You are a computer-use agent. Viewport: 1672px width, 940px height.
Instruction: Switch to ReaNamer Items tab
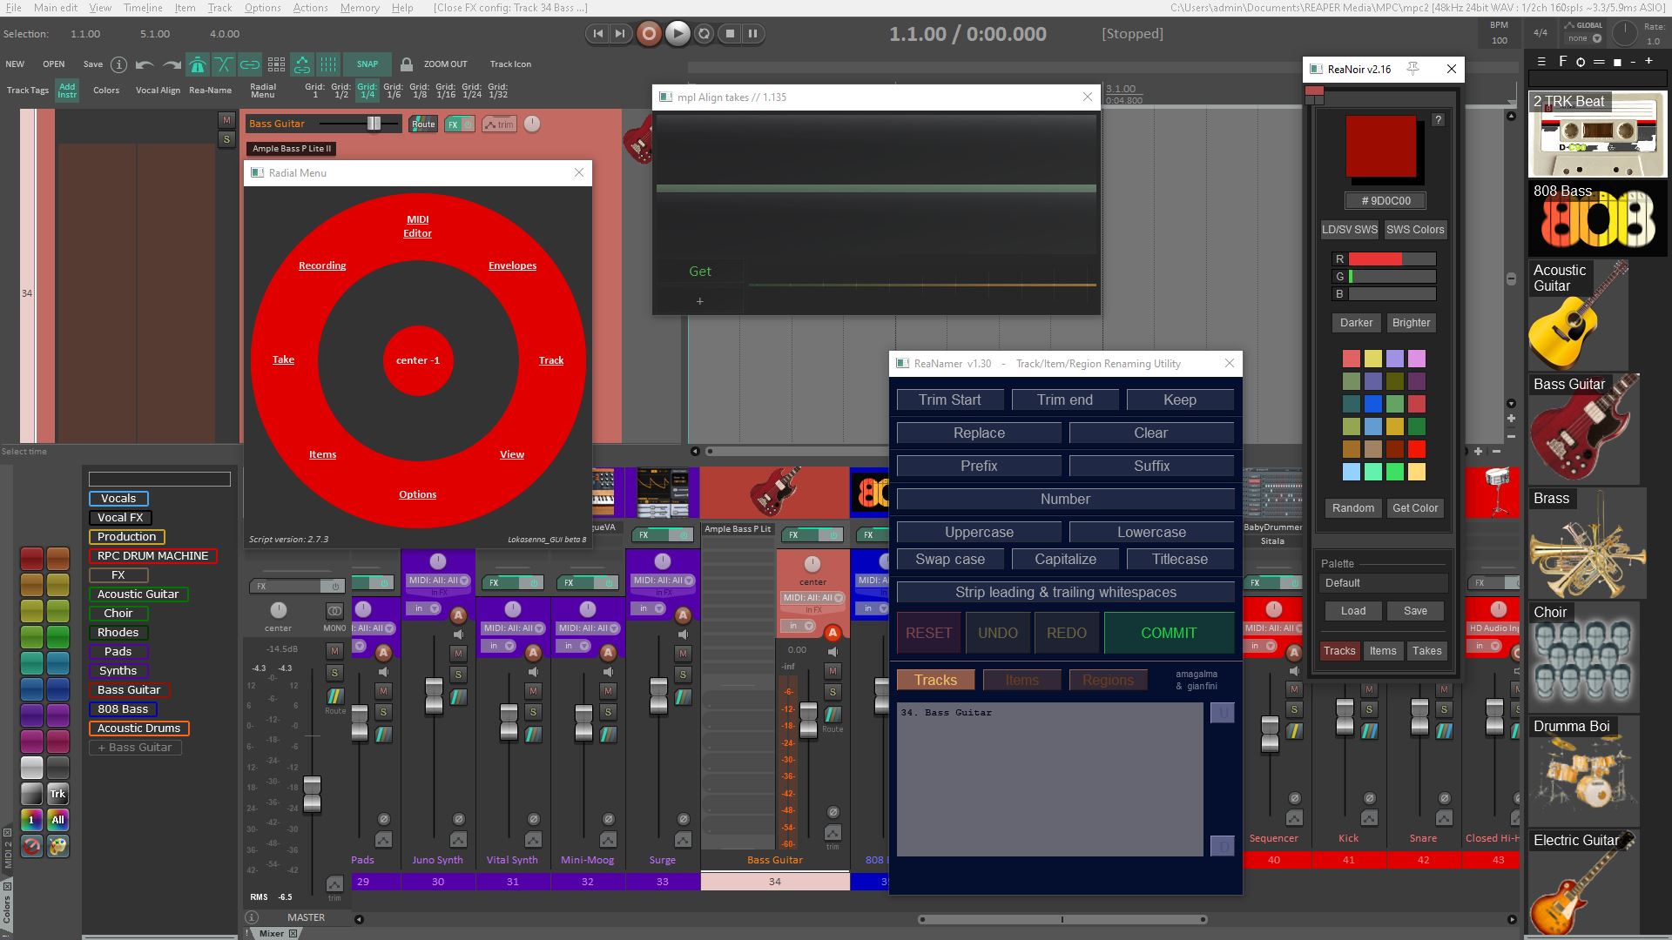(x=1021, y=681)
